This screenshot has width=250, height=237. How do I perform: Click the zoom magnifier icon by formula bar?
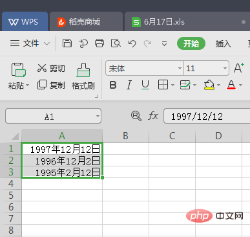tap(136, 116)
